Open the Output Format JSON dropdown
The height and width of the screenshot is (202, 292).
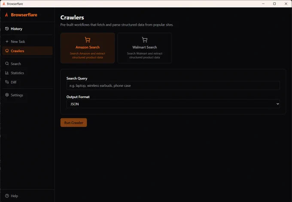tap(173, 104)
